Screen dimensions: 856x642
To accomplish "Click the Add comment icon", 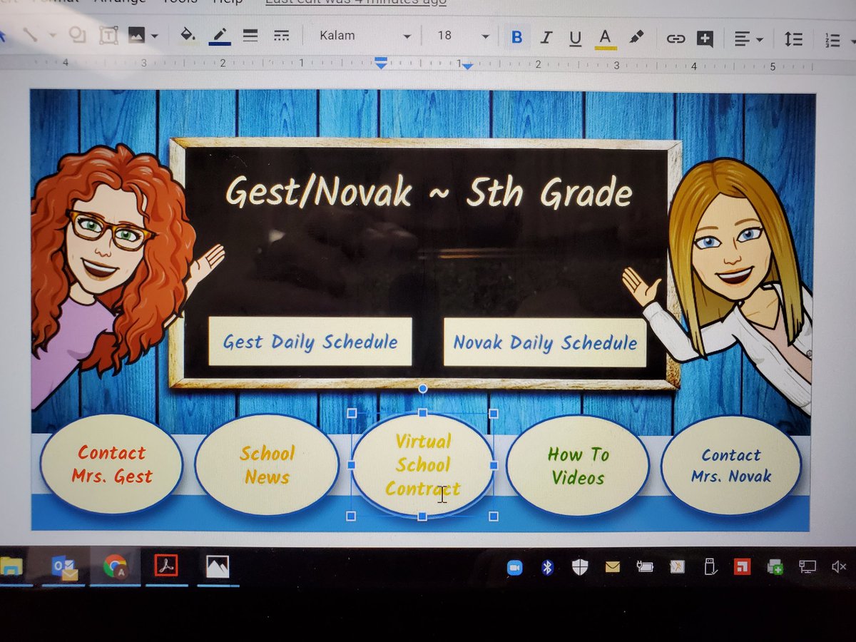I will point(705,39).
